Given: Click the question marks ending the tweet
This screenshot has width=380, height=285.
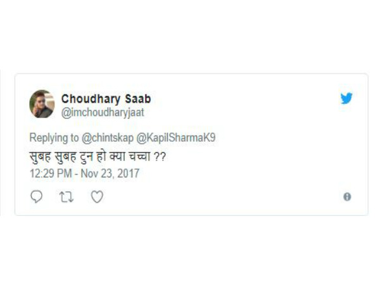Looking at the screenshot, I should click(x=160, y=156).
